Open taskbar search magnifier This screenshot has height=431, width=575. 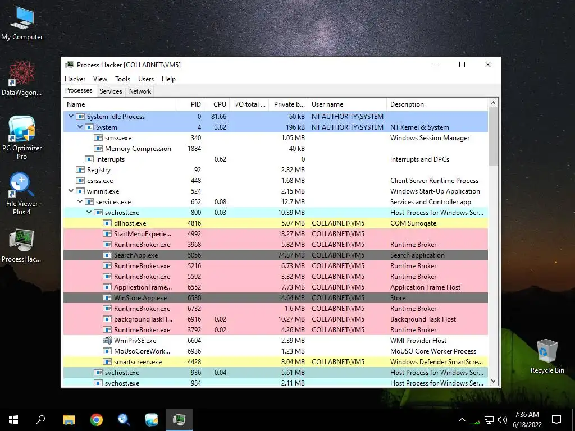coord(40,419)
